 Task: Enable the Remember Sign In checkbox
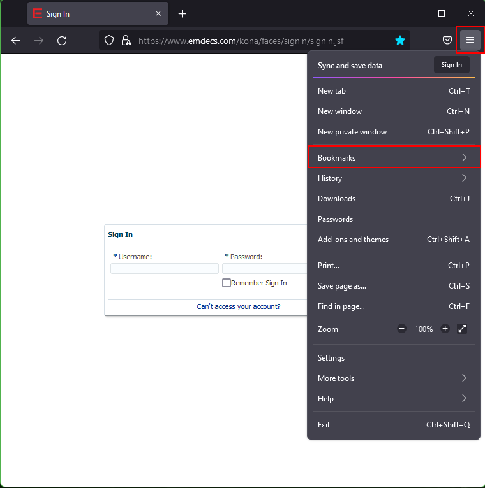[x=227, y=283]
